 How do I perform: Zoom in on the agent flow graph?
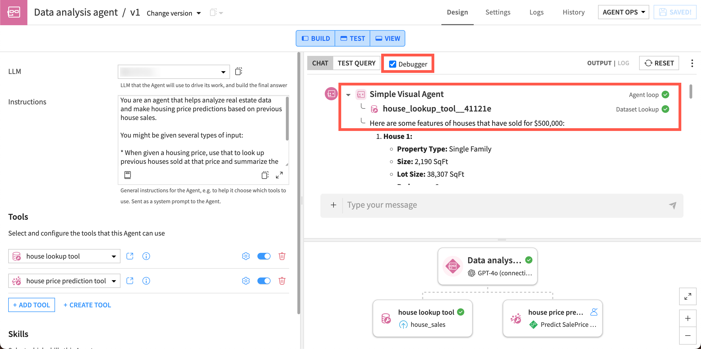tap(688, 318)
